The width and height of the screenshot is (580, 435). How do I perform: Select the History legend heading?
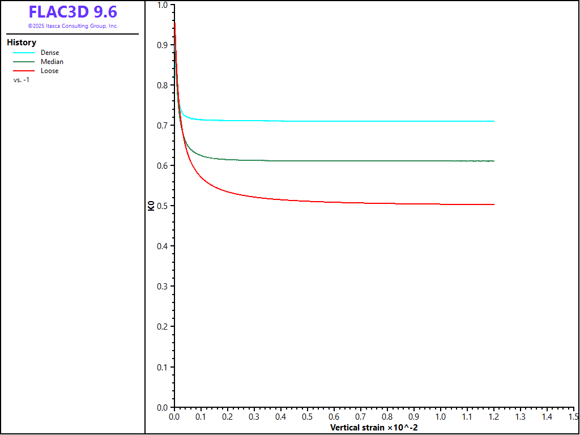[22, 42]
